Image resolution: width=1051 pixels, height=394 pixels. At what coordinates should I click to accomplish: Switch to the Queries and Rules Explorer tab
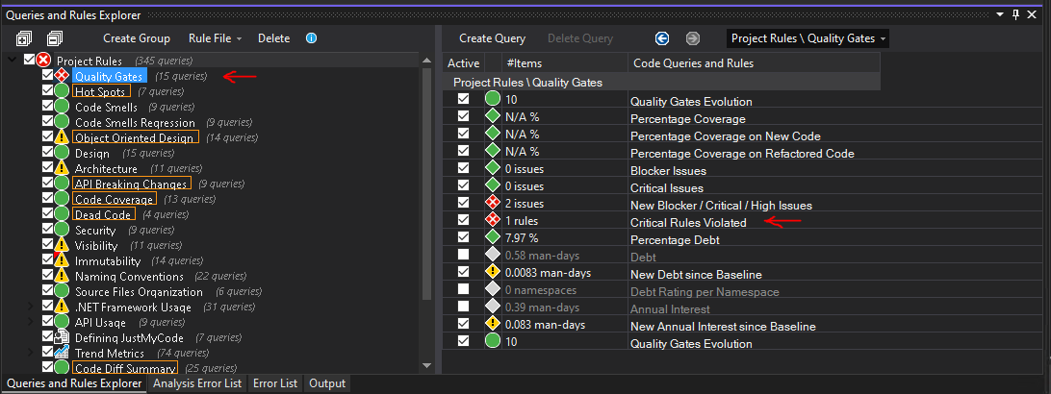74,383
